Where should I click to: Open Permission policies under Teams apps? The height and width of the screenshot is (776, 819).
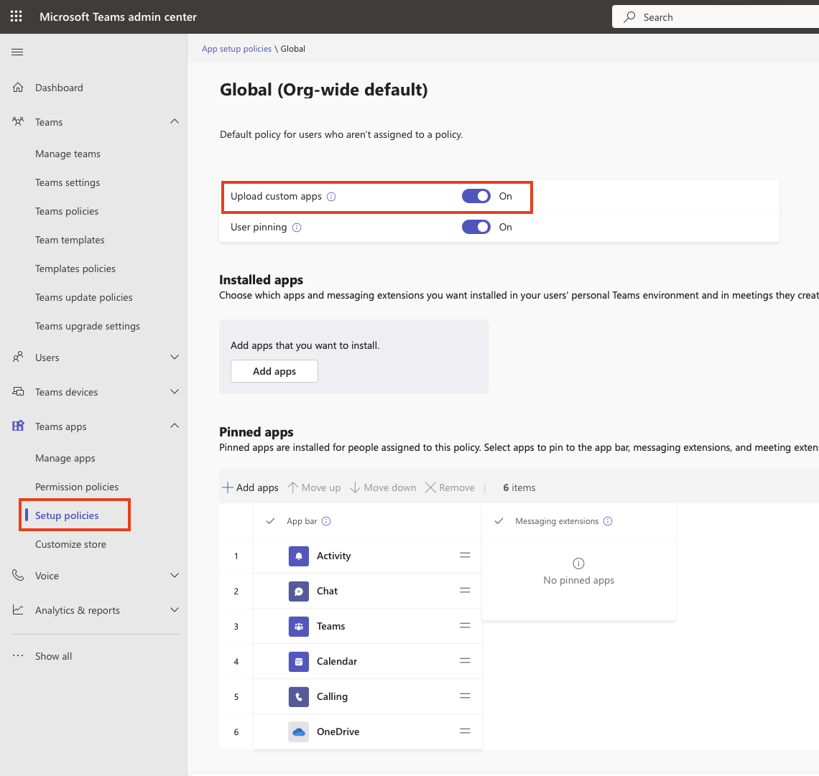tap(77, 487)
